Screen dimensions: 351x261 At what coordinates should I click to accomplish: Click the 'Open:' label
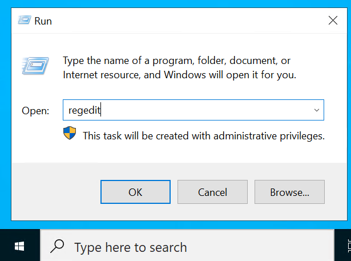pyautogui.click(x=36, y=111)
